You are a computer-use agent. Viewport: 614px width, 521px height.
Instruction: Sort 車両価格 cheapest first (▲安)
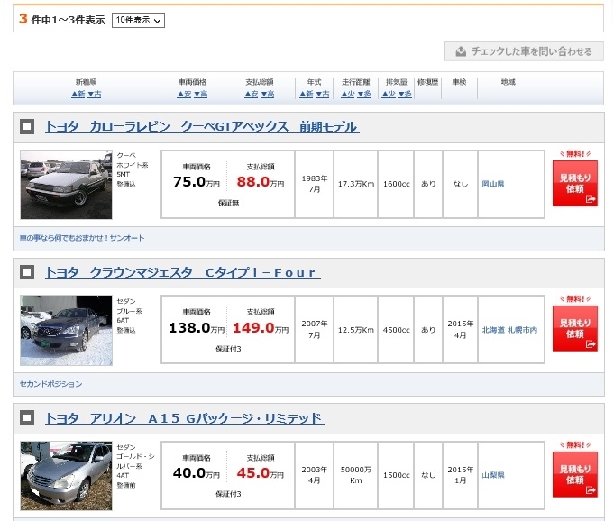184,94
